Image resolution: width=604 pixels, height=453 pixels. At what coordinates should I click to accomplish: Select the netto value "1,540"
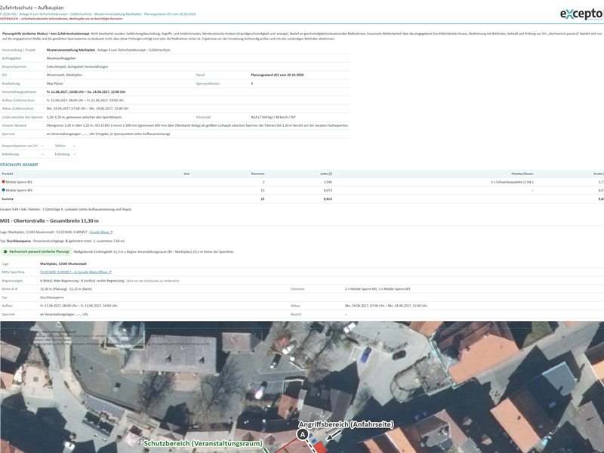[x=328, y=182]
